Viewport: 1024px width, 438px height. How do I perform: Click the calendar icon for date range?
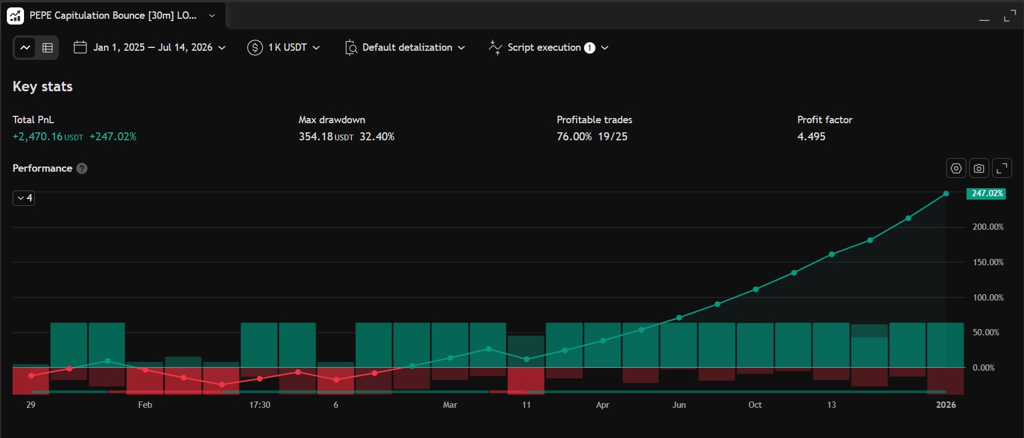[x=80, y=47]
